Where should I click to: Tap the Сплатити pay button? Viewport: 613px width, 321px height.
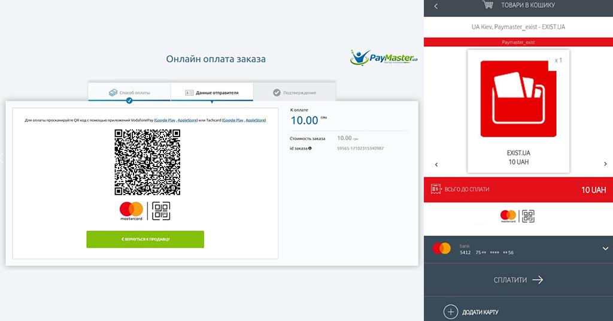pos(518,280)
